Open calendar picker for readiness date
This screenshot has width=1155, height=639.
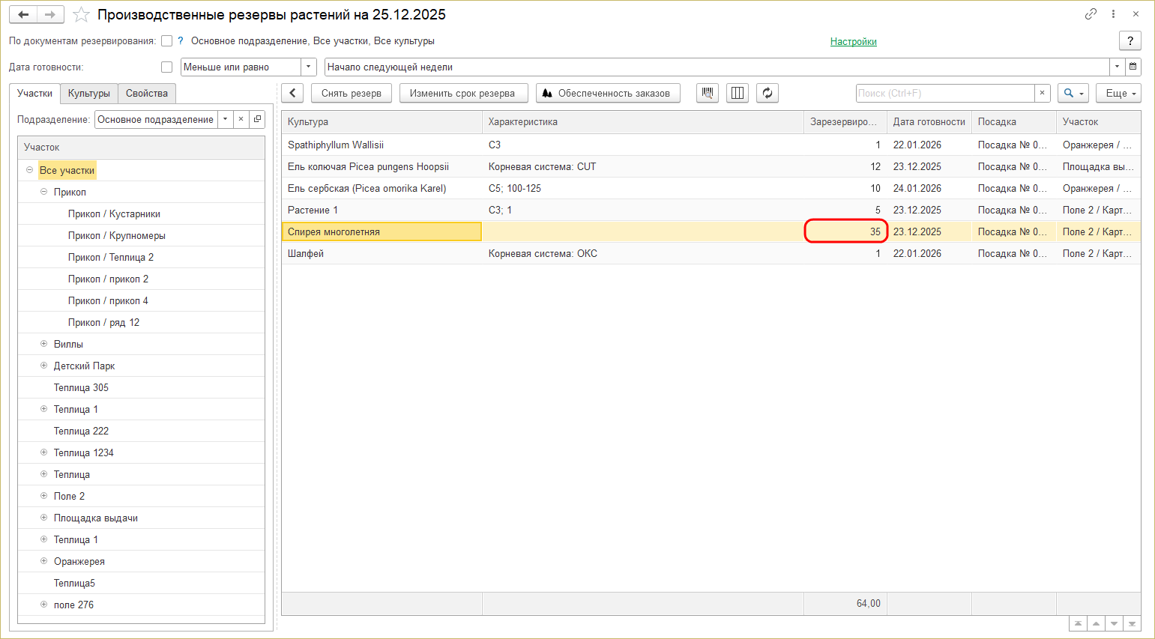coord(1133,67)
